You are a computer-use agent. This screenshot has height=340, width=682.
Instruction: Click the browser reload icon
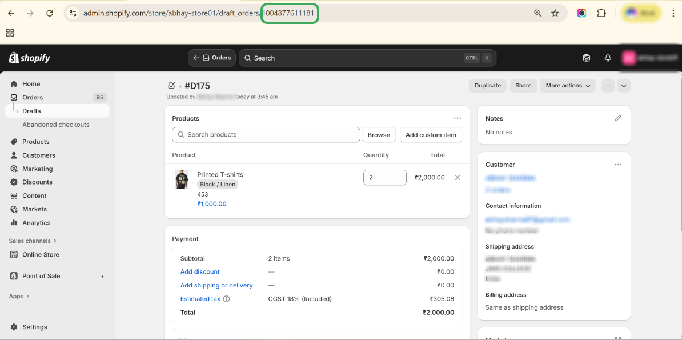[x=50, y=13]
